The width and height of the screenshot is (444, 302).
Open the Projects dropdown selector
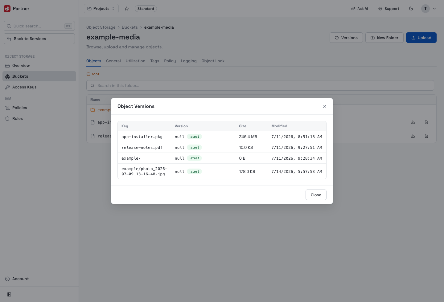[x=101, y=9]
